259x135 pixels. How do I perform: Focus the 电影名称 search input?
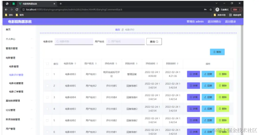[x=74, y=42]
